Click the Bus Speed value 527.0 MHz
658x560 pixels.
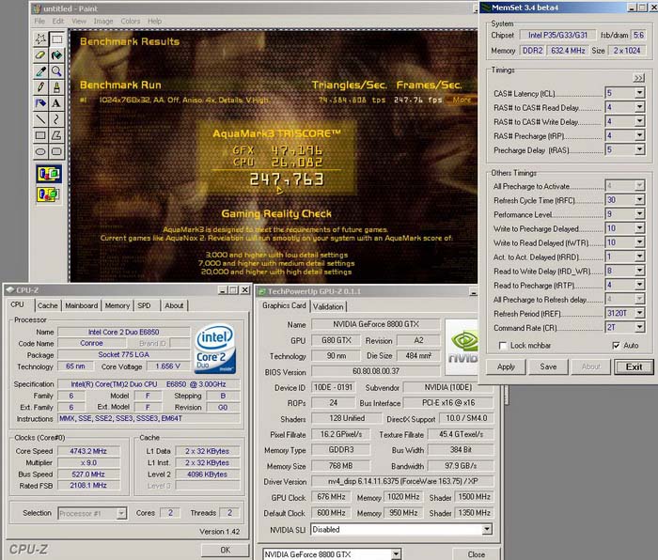click(88, 474)
